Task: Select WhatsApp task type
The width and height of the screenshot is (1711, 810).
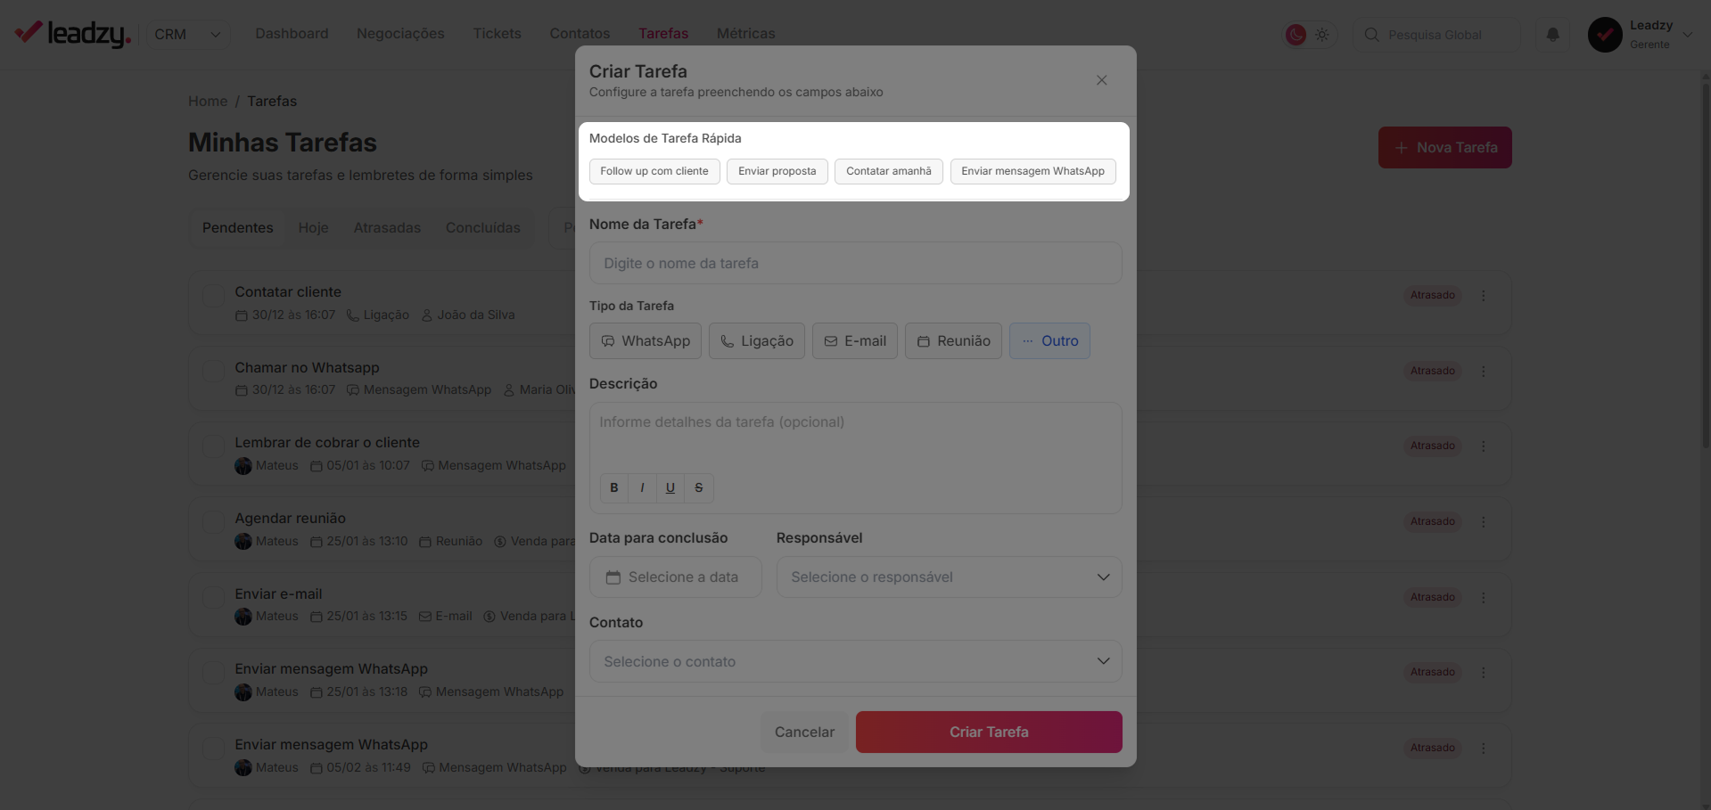Action: [x=646, y=341]
